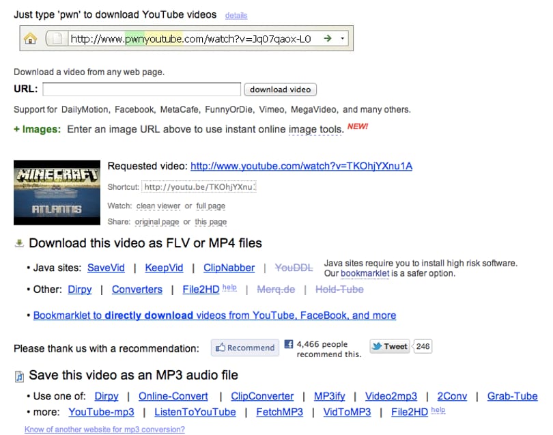The height and width of the screenshot is (435, 553).
Task: Click the Facebook Recommend button
Action: pyautogui.click(x=245, y=348)
